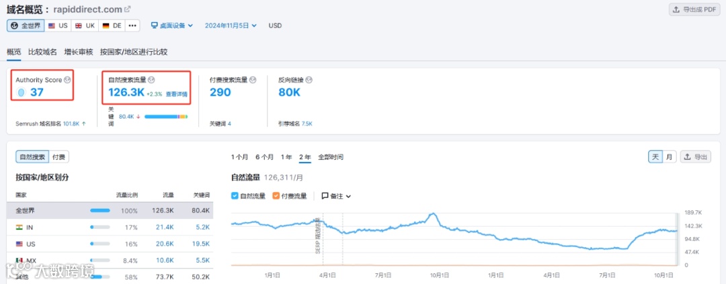Viewport: 726px width, 284px height.
Task: Click Authority Score info icon
Action: pos(68,80)
